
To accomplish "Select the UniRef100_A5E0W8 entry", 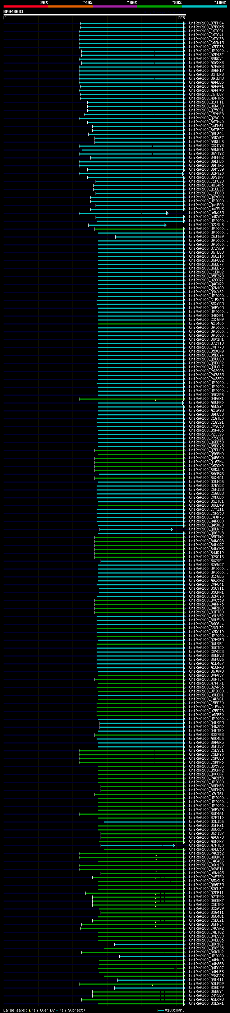I will 206,1000.
